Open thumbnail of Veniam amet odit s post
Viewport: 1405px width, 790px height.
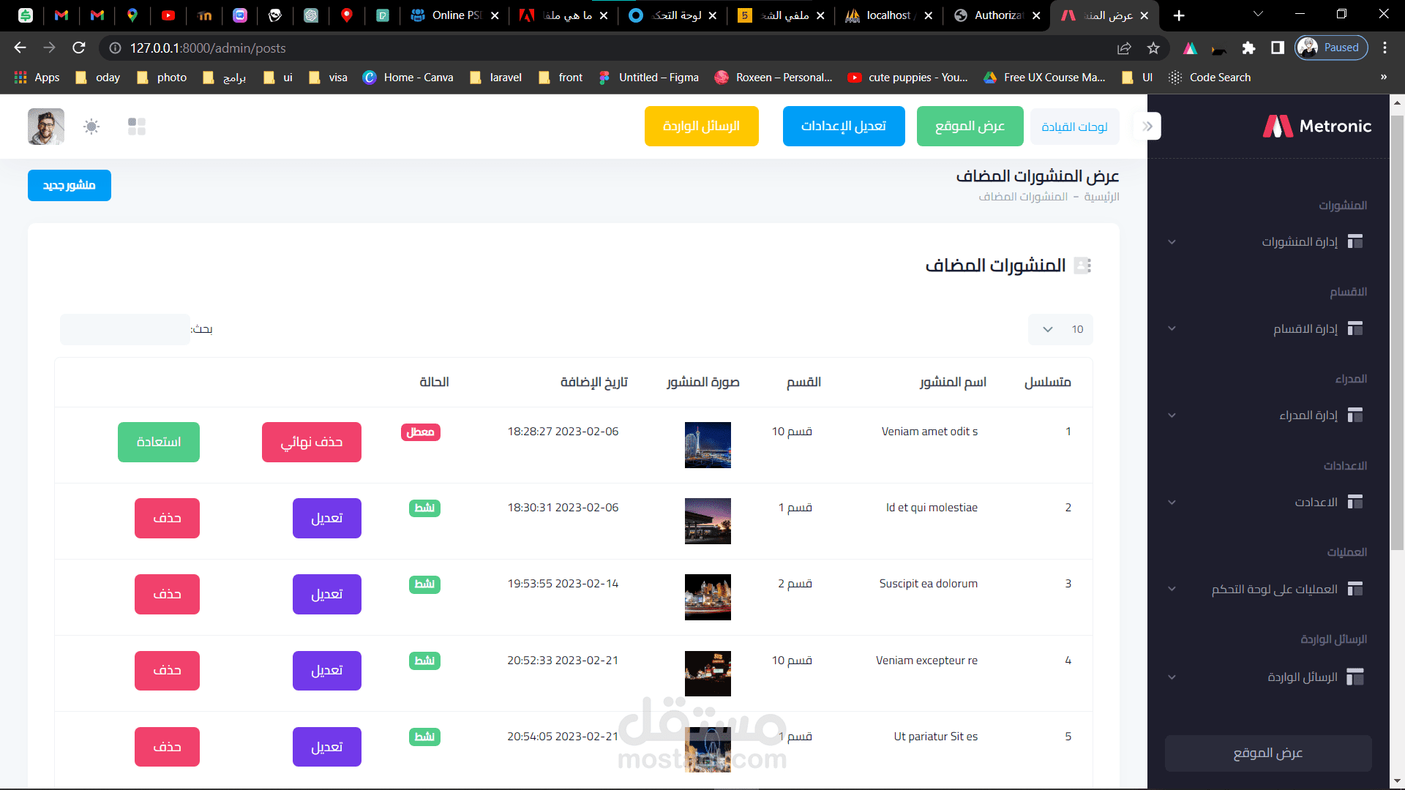tap(708, 445)
